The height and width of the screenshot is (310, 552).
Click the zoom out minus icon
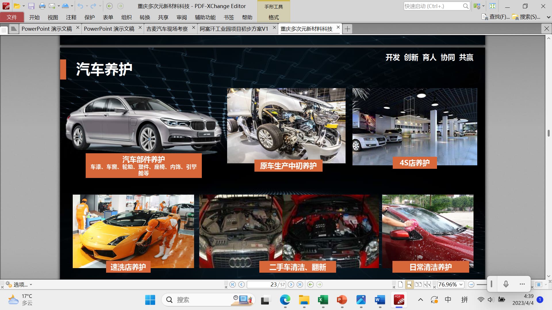[471, 284]
